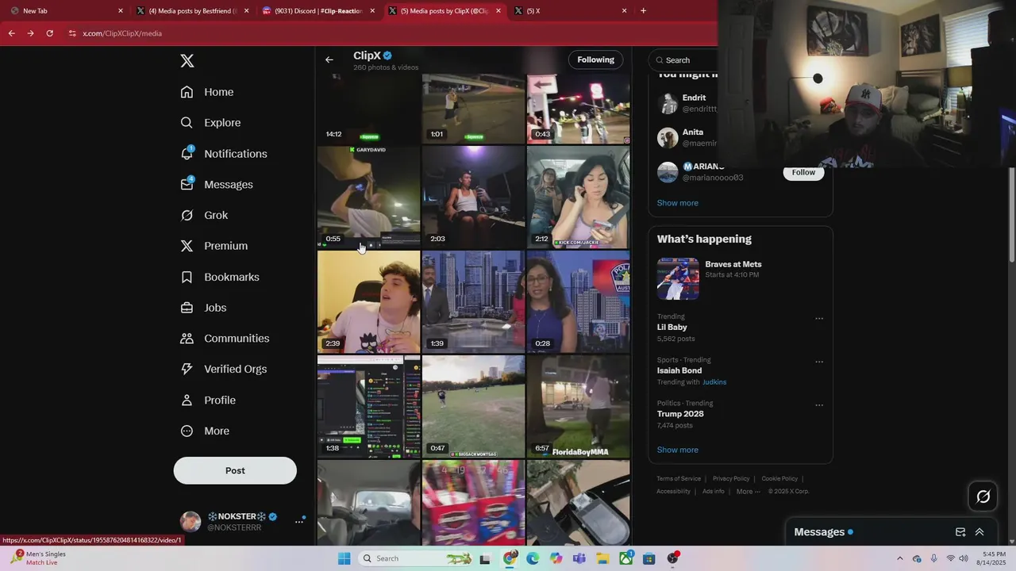1016x571 pixels.
Task: Open Jobs page
Action: (x=203, y=308)
